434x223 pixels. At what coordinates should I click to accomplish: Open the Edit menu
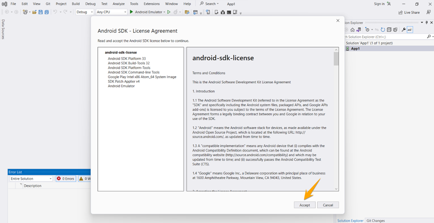24,4
